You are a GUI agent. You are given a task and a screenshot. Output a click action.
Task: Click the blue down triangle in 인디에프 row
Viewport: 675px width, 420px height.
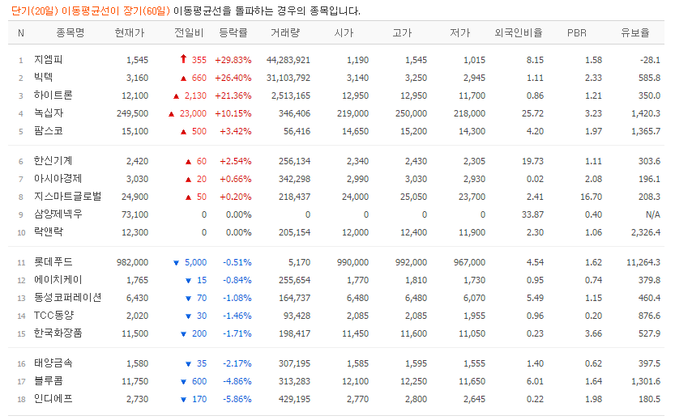[x=183, y=400]
